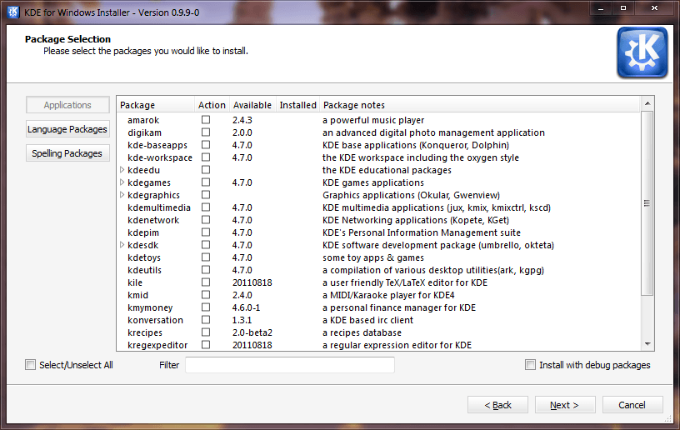This screenshot has height=430, width=680.
Task: Enable the kdepim checkbox
Action: coord(206,232)
